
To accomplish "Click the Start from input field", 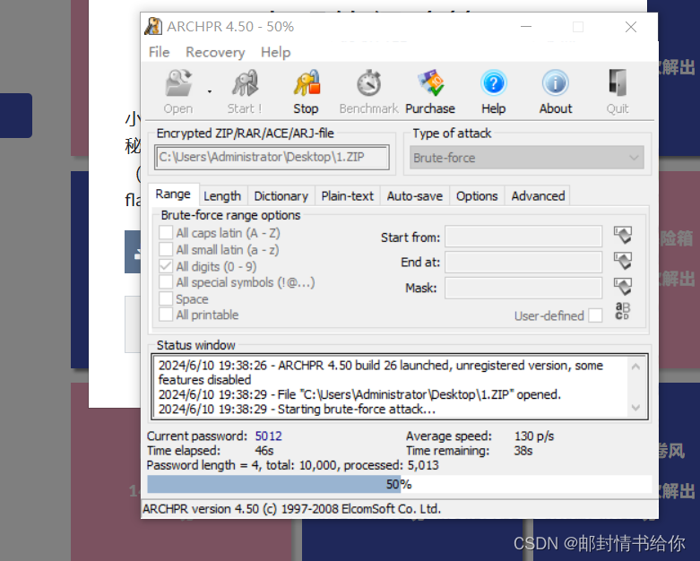I will [523, 236].
